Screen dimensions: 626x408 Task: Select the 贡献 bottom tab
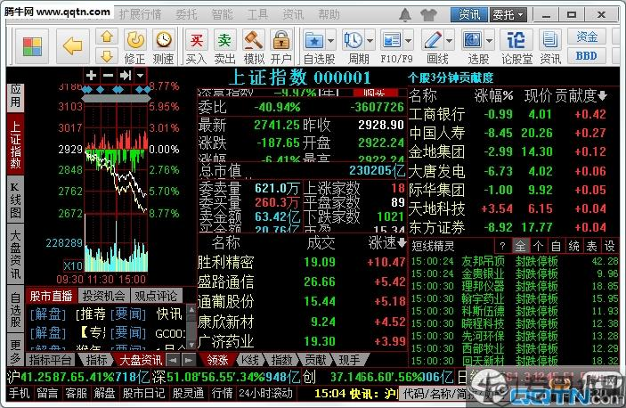(x=315, y=360)
